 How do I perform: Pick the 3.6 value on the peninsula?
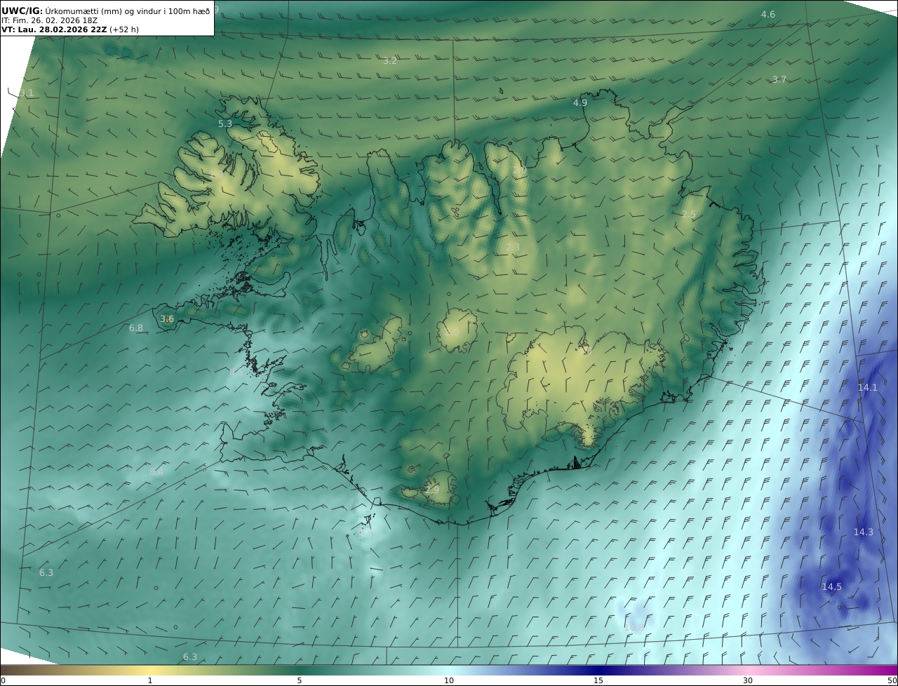coord(167,318)
